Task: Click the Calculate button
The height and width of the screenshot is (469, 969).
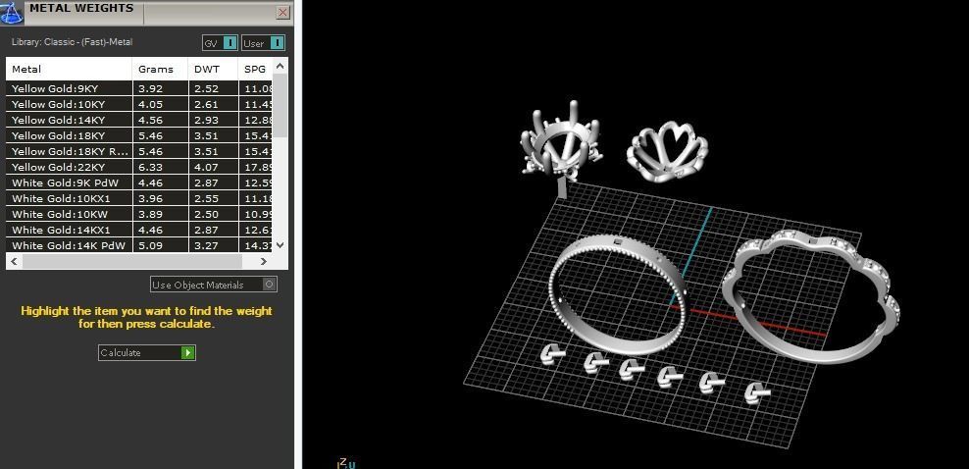Action: coord(147,353)
